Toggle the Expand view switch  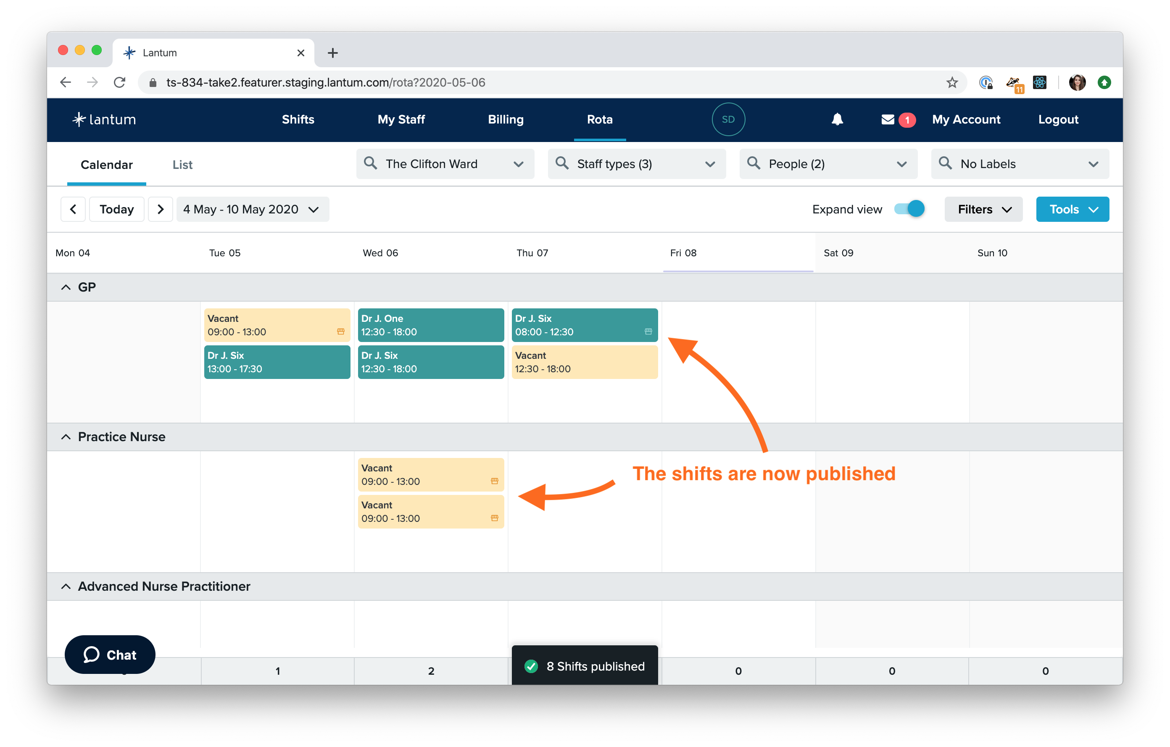coord(909,209)
